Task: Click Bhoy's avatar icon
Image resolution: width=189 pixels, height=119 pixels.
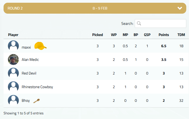Action: [13, 100]
